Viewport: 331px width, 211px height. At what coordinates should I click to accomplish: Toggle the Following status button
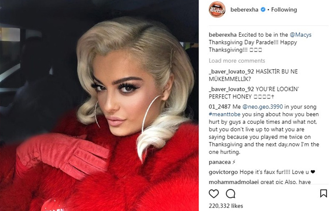click(284, 10)
